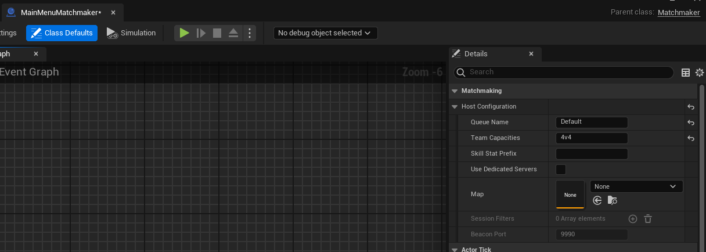Image resolution: width=706 pixels, height=252 pixels.
Task: Edit the Queue Name field
Action: pyautogui.click(x=592, y=122)
